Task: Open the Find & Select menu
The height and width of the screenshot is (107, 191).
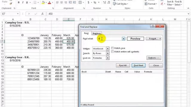Action: pos(178,3)
